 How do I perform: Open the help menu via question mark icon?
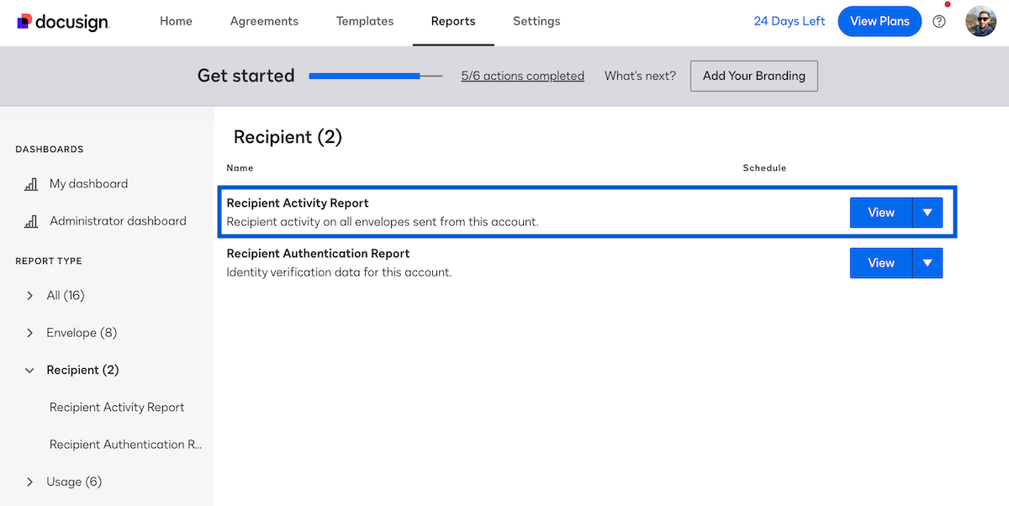[x=939, y=21]
